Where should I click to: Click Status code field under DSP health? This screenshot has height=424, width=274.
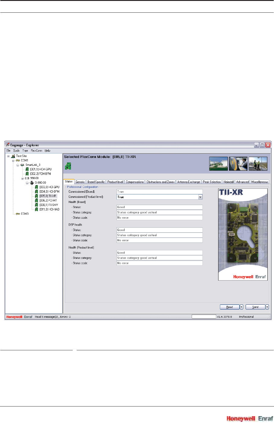coord(160,240)
